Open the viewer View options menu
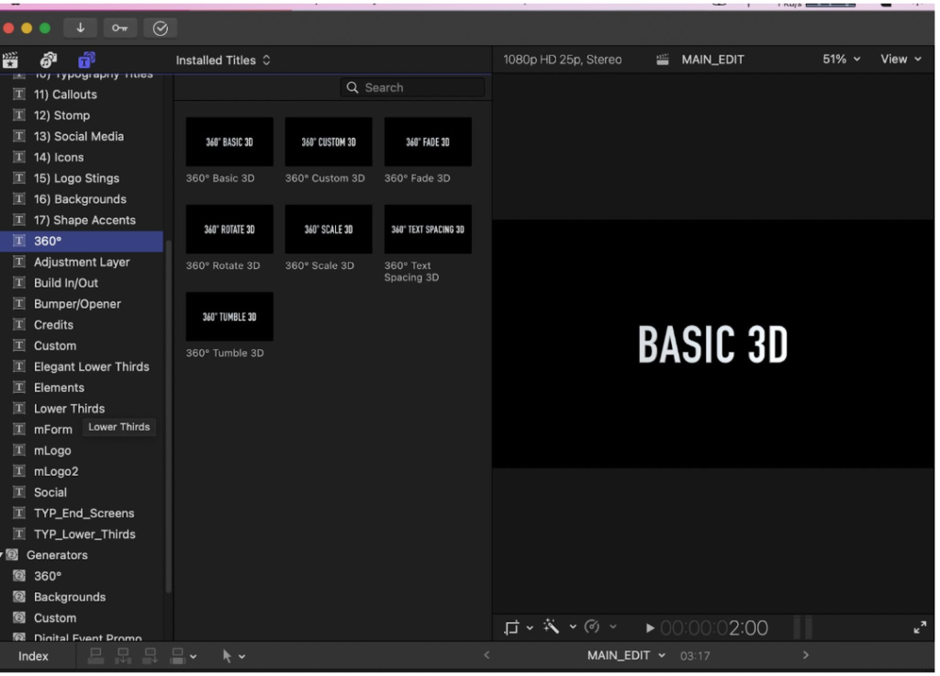Viewport: 940px width, 676px height. click(x=901, y=59)
